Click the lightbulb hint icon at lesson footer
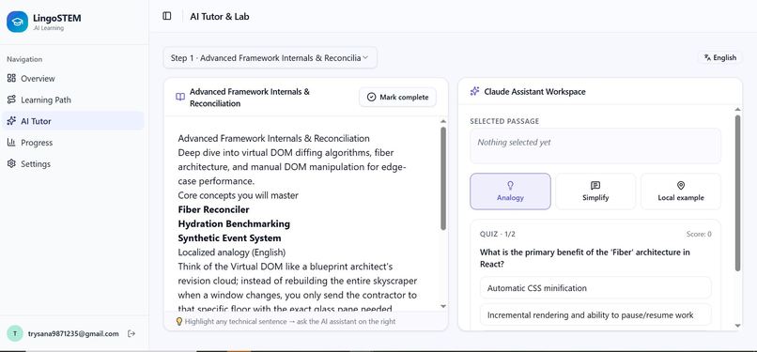 [x=179, y=321]
